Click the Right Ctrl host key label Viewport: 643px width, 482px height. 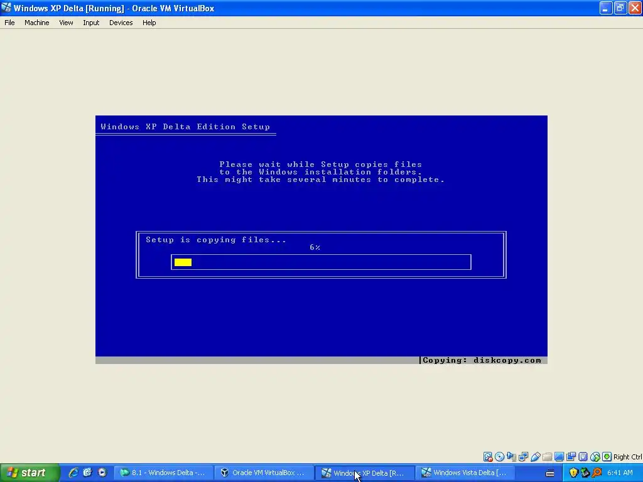628,457
